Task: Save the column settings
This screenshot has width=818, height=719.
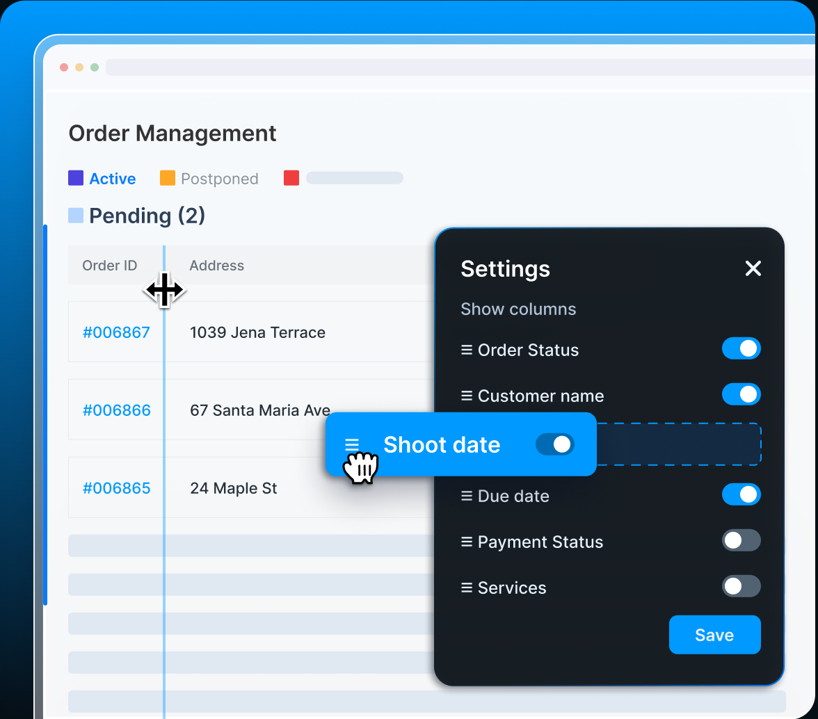Action: pyautogui.click(x=715, y=635)
